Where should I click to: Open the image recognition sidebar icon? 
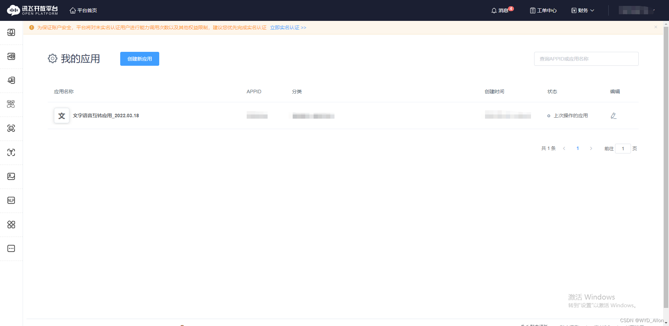pyautogui.click(x=11, y=176)
